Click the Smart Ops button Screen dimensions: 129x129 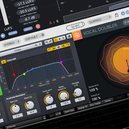(69, 112)
